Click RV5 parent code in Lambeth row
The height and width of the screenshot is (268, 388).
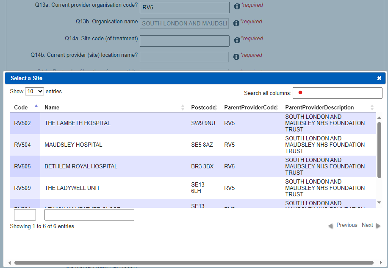tap(230, 123)
